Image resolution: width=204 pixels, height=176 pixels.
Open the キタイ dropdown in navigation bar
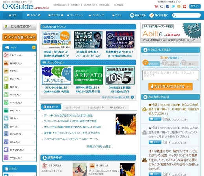coord(34,15)
